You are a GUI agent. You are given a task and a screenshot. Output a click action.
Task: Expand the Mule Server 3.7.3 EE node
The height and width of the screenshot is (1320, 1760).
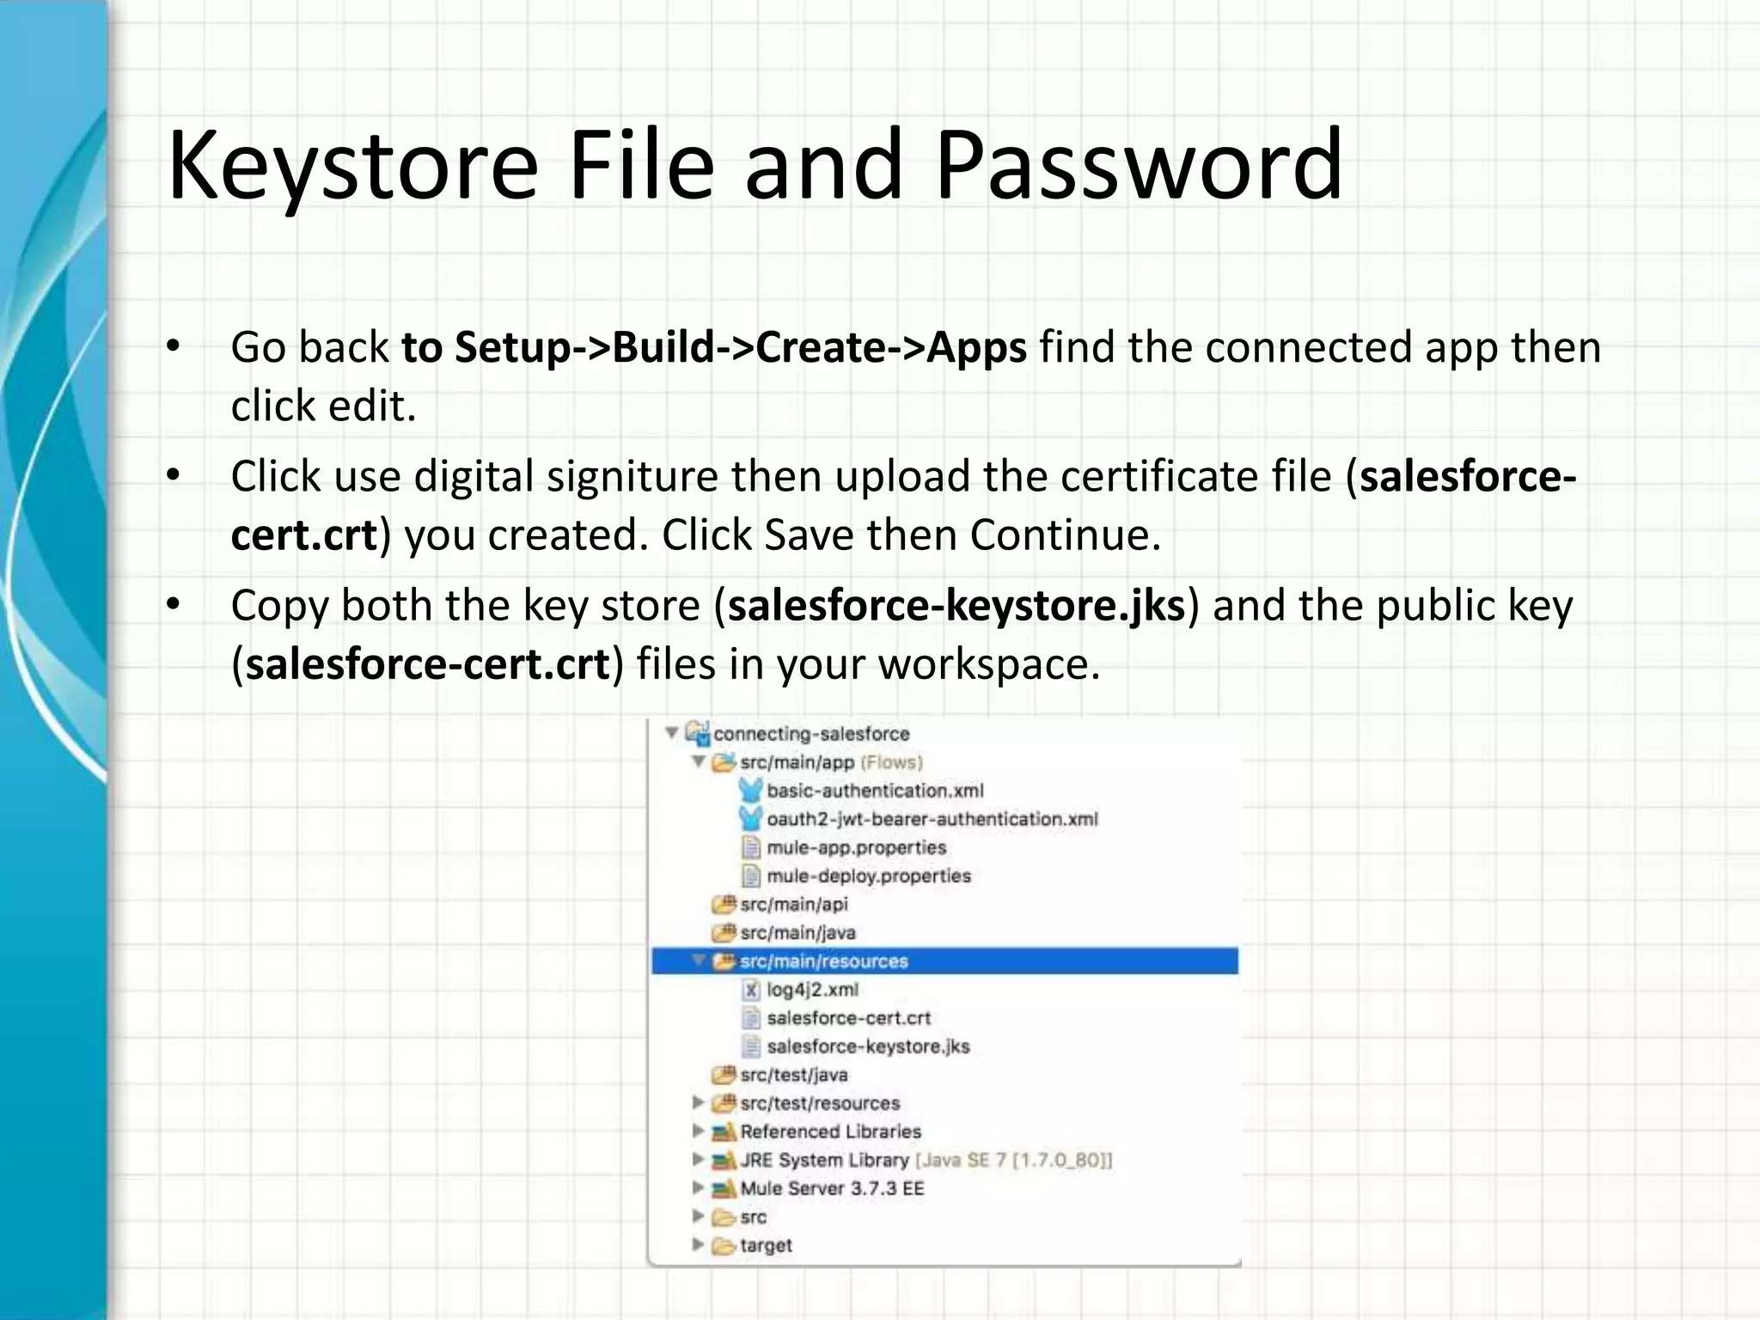(699, 1188)
